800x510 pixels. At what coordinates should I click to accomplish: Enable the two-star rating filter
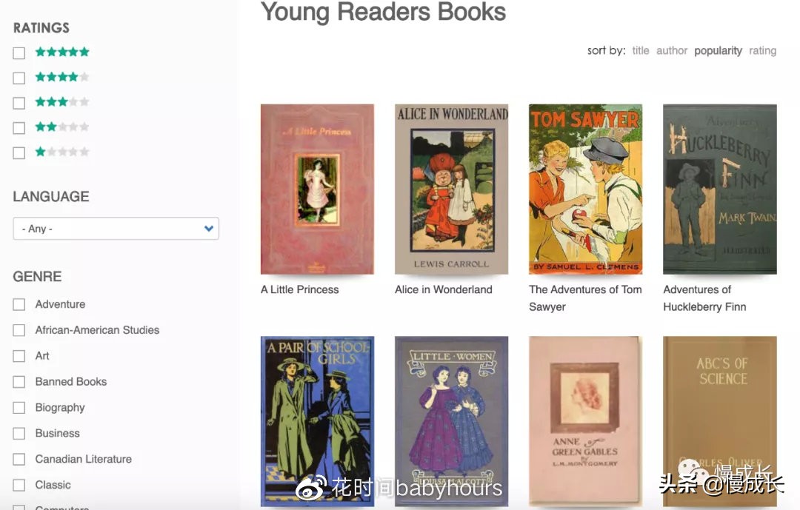19,128
